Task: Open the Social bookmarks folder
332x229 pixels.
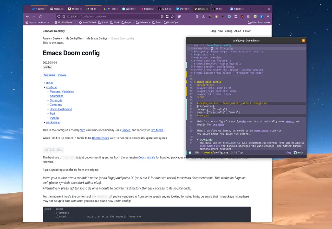Action: (x=103, y=22)
